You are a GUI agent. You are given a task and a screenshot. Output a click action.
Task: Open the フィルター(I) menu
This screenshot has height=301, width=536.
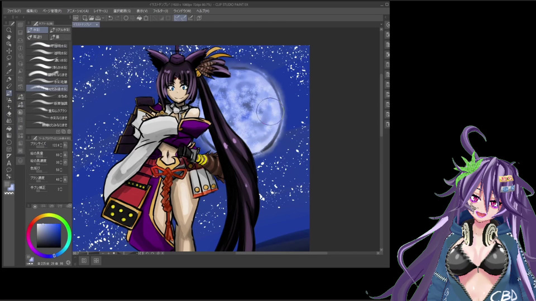point(160,11)
